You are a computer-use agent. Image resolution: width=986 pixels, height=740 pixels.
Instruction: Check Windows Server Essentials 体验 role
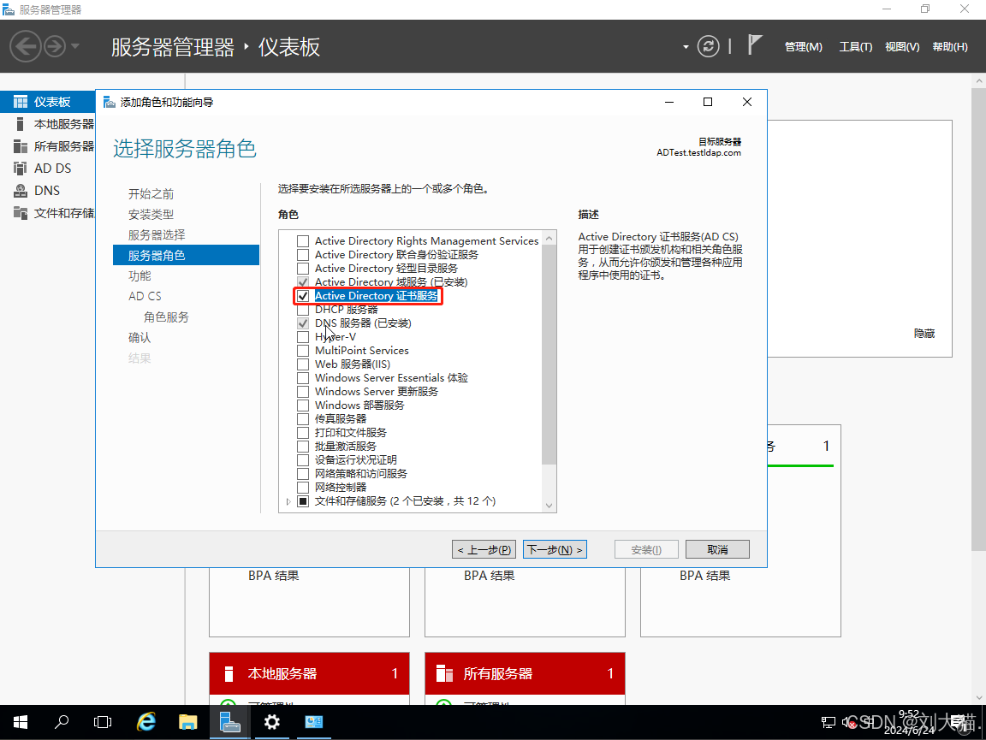point(303,378)
